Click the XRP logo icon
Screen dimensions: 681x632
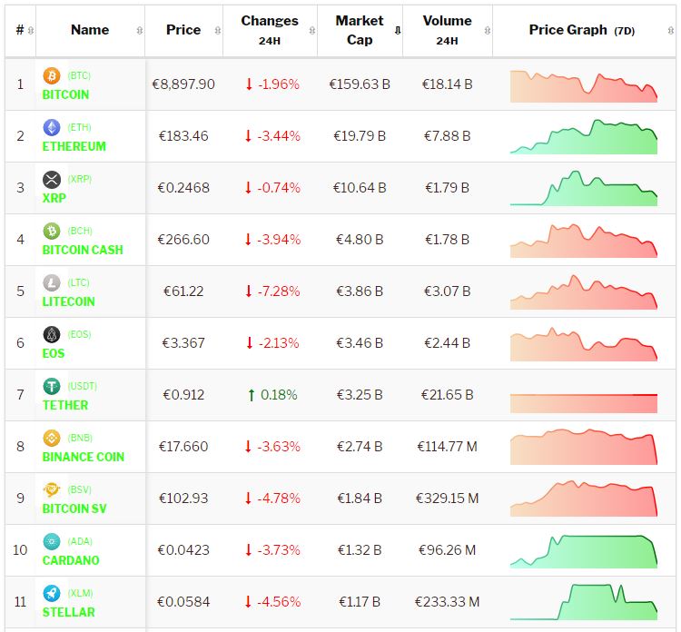[52, 180]
